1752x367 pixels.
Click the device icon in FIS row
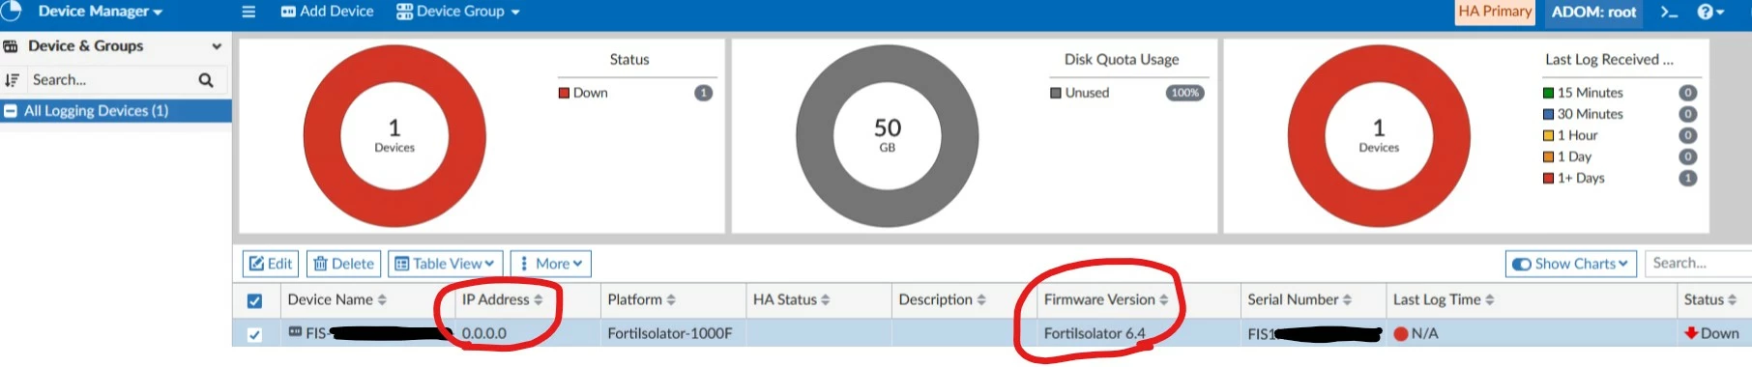(295, 332)
